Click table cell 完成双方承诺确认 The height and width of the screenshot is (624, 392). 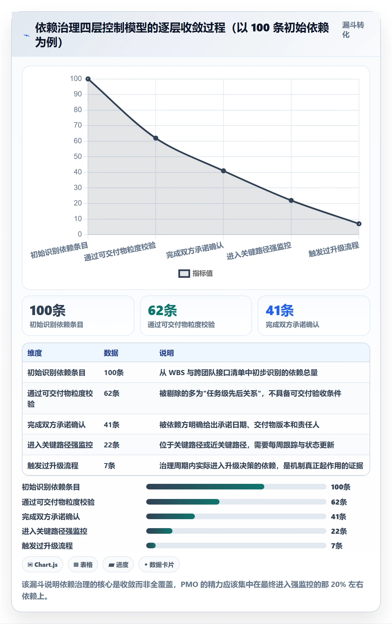[56, 425]
